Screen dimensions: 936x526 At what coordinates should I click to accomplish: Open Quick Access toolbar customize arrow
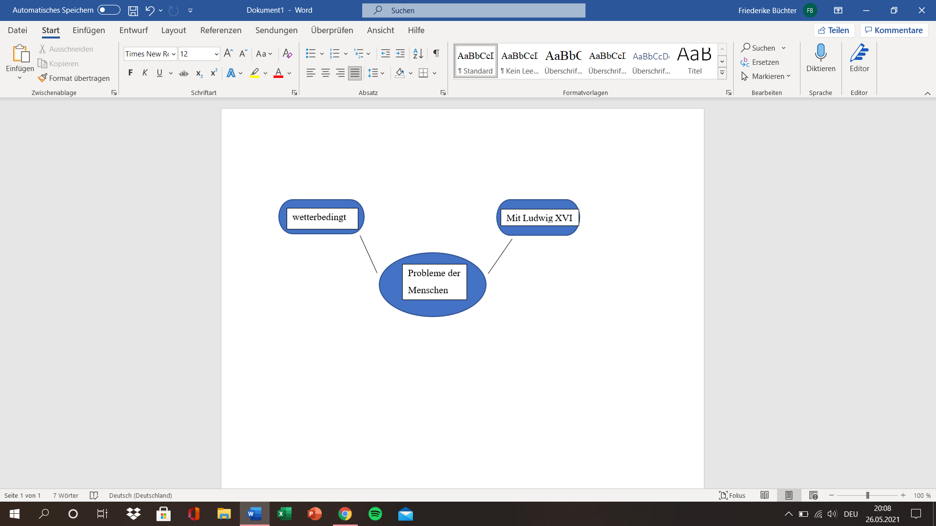[191, 10]
